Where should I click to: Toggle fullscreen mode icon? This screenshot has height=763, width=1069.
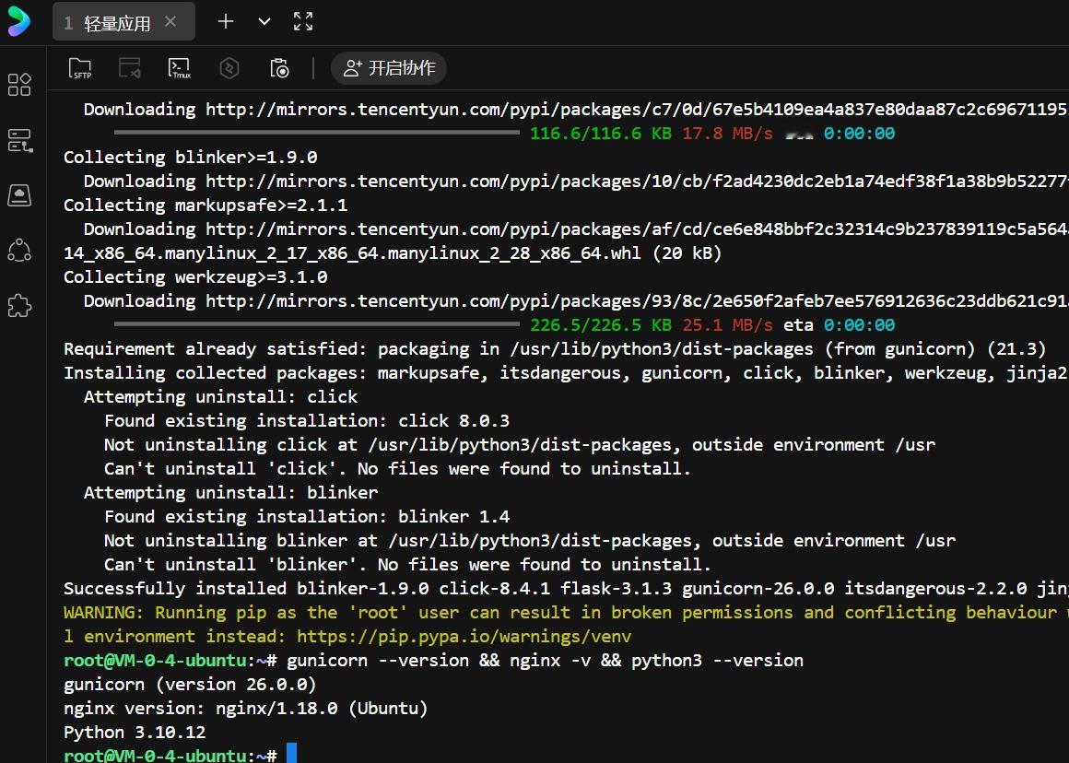pyautogui.click(x=303, y=22)
